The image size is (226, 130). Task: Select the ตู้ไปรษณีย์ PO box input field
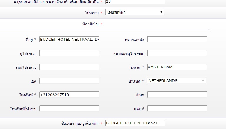click(x=69, y=53)
